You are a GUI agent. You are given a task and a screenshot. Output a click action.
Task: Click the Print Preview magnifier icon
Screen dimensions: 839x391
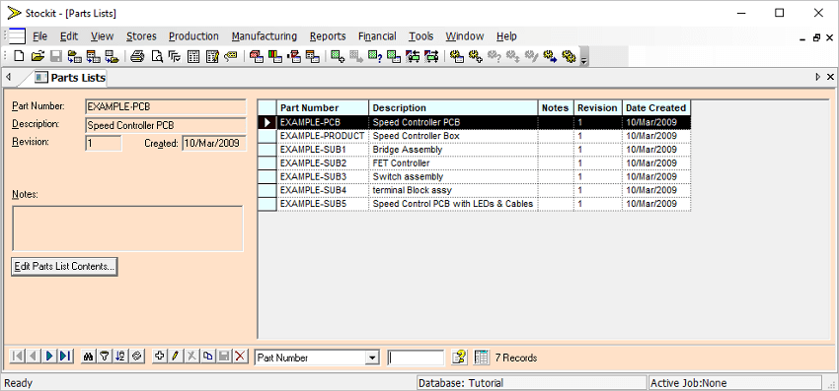(x=157, y=56)
